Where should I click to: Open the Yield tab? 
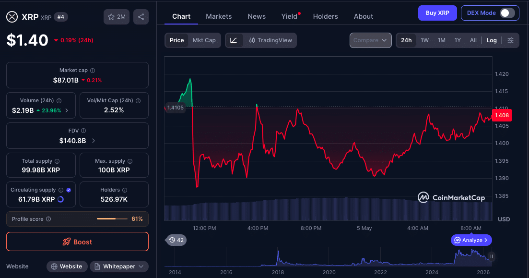click(290, 16)
